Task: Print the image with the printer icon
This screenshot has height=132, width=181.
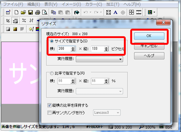Action: [38, 12]
